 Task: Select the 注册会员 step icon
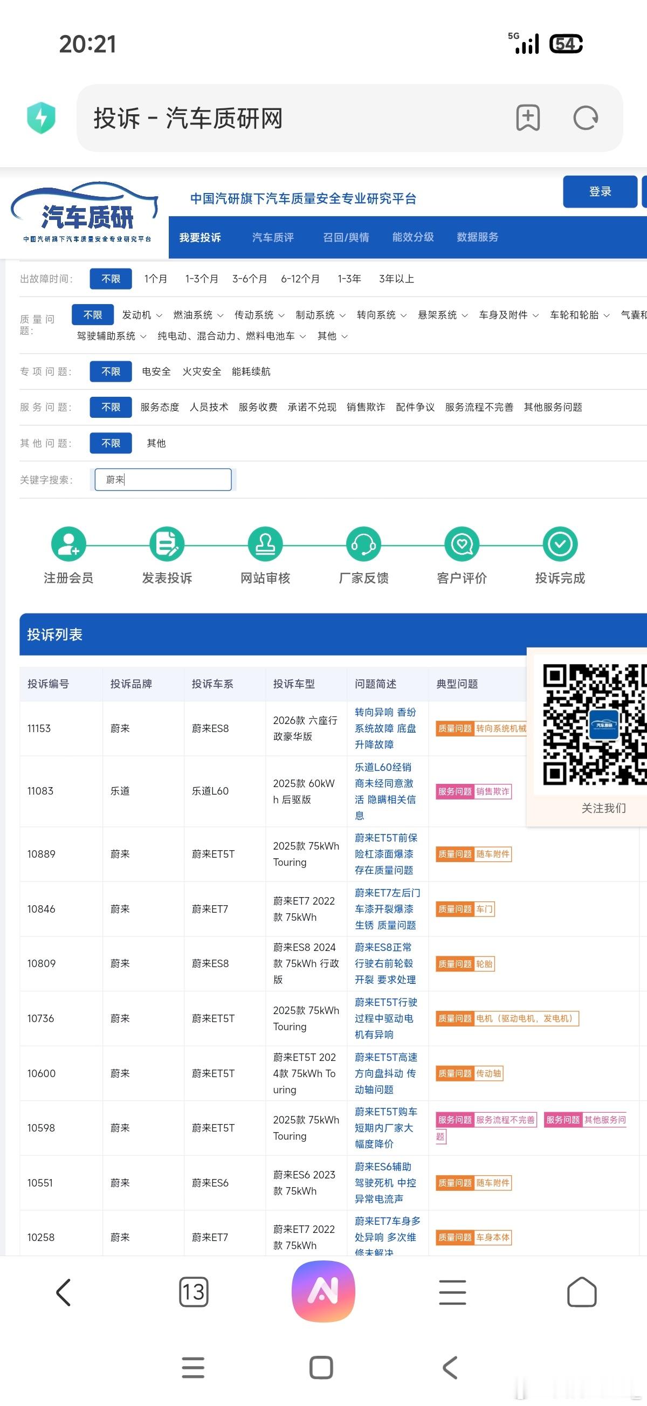point(69,543)
